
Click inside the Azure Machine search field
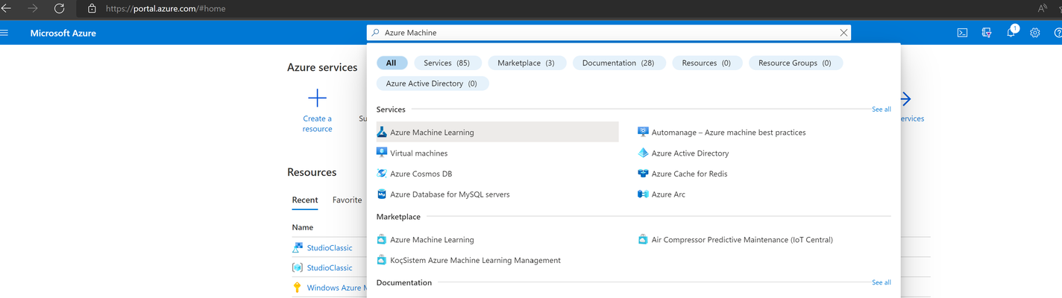(x=608, y=33)
